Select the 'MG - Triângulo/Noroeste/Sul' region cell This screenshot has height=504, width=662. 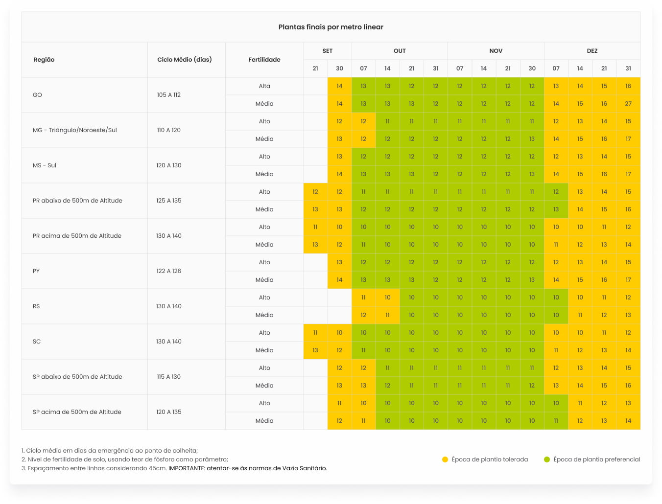pos(75,130)
